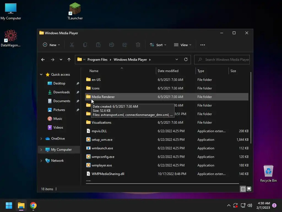
Task: Select the wmpconfig.exe file
Action: [x=167, y=157]
